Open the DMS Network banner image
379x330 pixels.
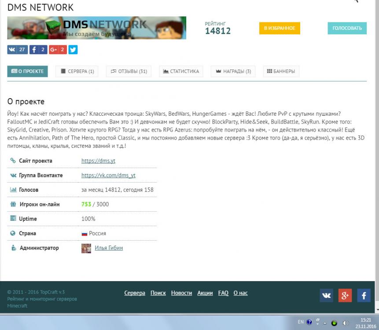97,28
